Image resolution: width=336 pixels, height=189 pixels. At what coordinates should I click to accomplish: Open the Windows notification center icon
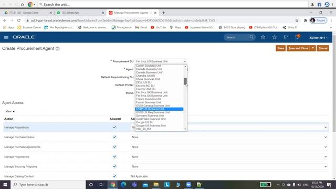329,184
